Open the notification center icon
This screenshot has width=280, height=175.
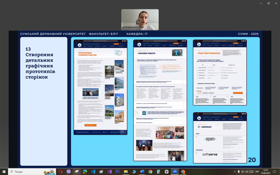275,172
